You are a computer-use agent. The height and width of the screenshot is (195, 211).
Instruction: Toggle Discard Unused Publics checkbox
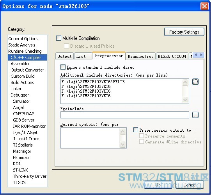(x=66, y=46)
